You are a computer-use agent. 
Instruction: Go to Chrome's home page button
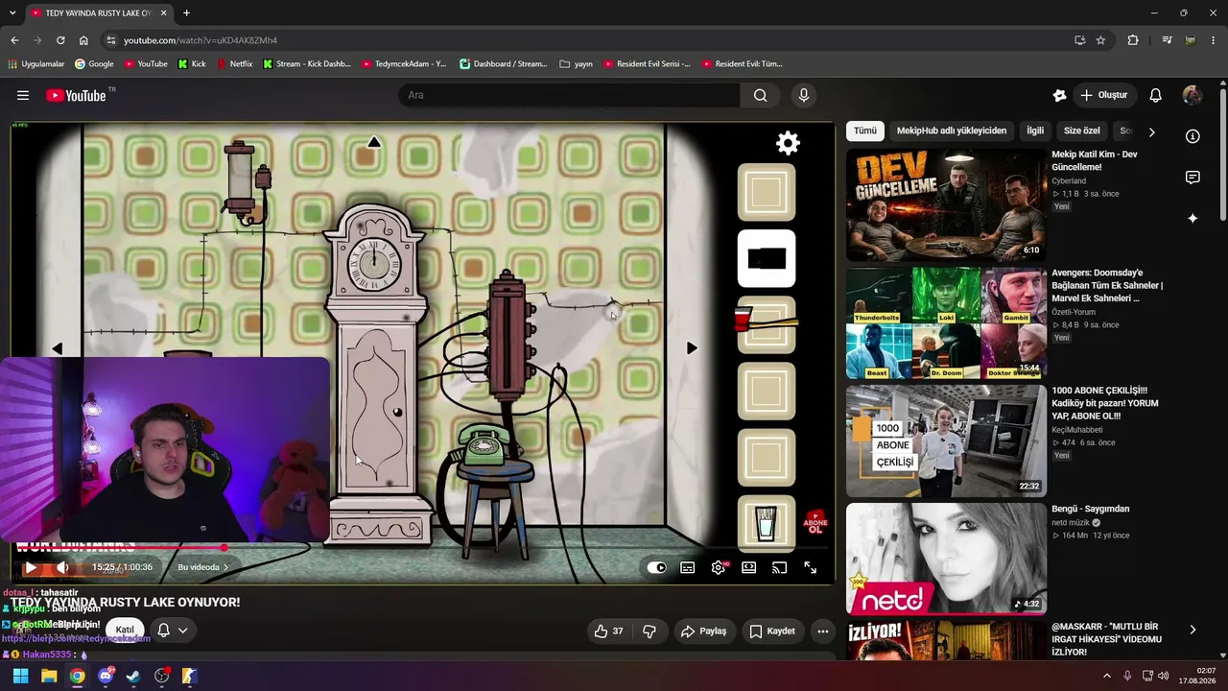point(83,40)
